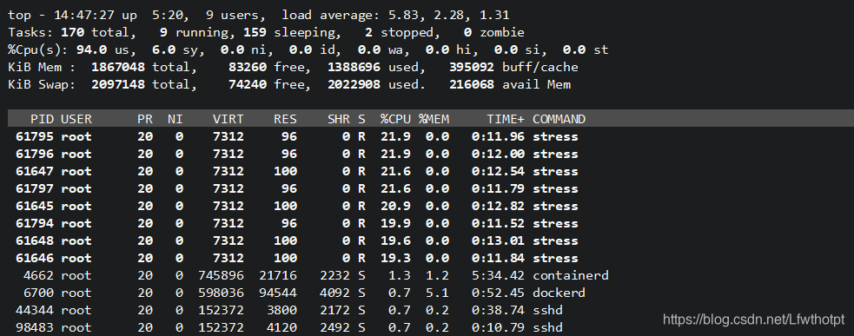Click the 83260 free memory value
854x336 pixels.
point(248,67)
